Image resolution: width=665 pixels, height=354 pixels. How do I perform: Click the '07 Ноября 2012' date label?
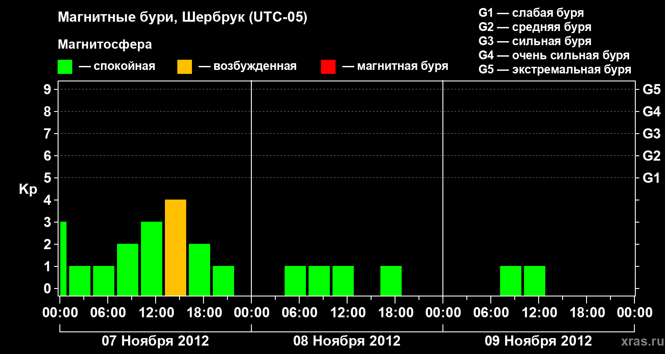[155, 341]
